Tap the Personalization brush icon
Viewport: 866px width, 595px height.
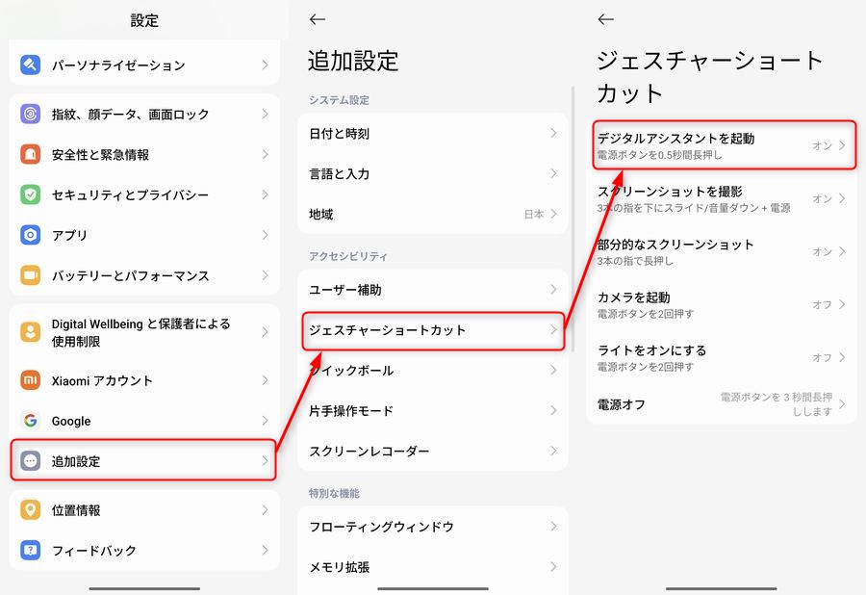click(x=31, y=65)
